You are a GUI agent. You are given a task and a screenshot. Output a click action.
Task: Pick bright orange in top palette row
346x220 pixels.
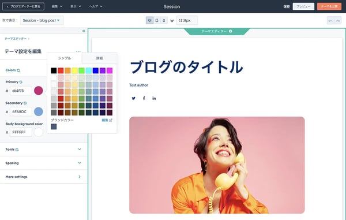(x=67, y=70)
